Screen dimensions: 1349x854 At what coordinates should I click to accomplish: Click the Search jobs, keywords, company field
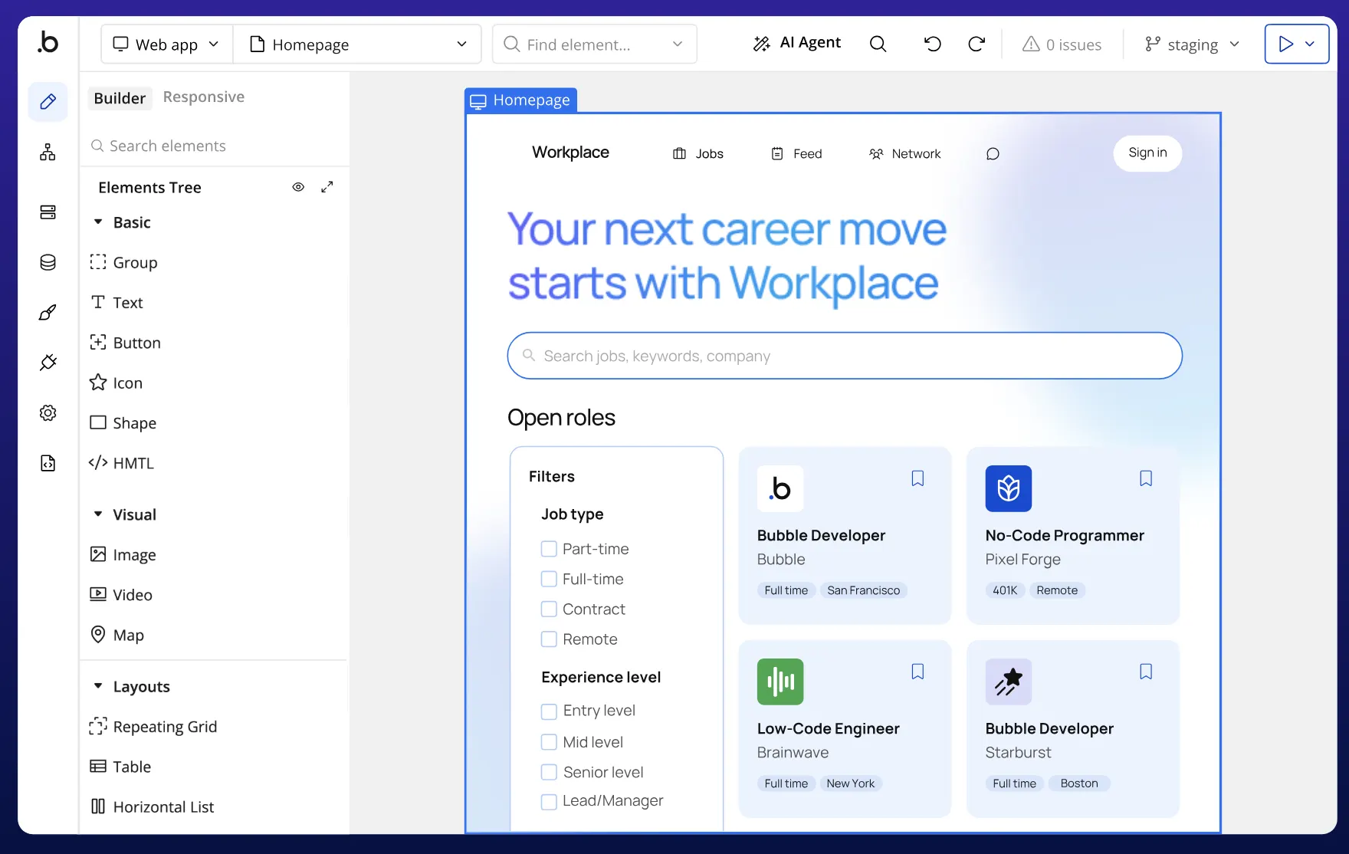pyautogui.click(x=844, y=356)
